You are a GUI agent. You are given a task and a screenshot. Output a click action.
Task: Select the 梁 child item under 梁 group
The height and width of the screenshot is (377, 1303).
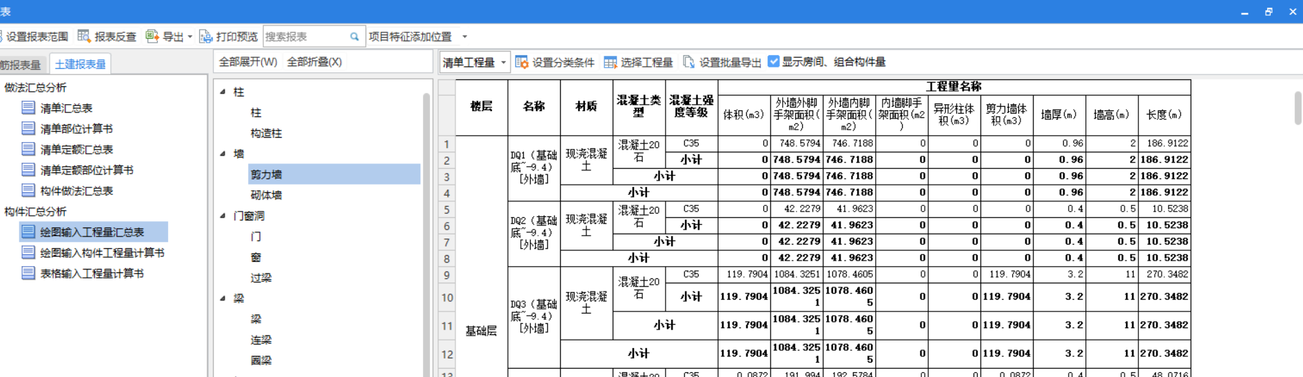tap(256, 319)
